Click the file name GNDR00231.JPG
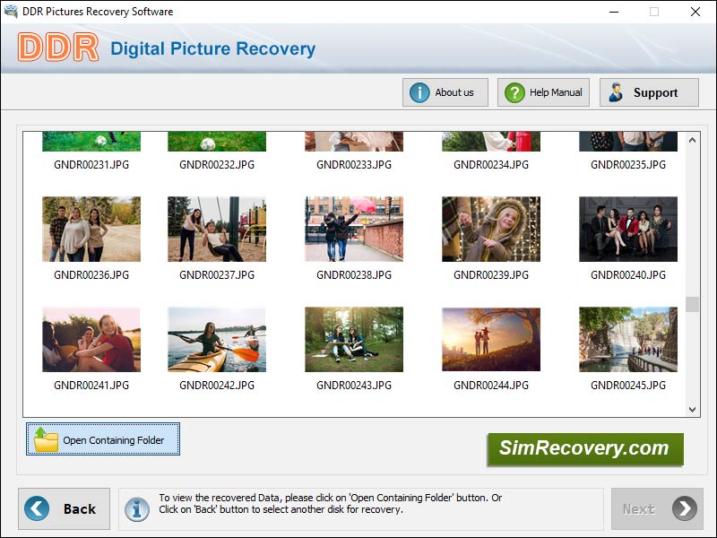Viewport: 717px width, 538px height. (91, 165)
